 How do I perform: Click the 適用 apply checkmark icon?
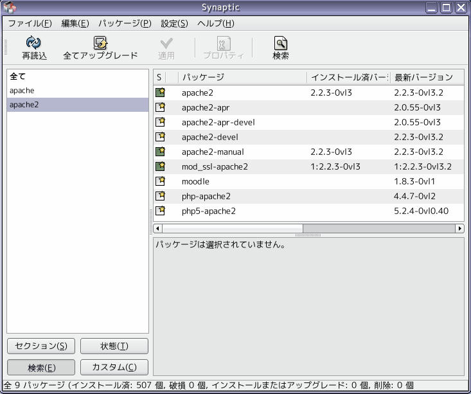pos(166,43)
